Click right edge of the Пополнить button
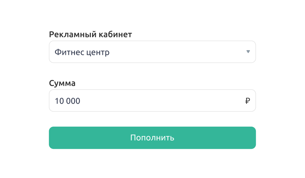This screenshot has width=305, height=178. 252,138
